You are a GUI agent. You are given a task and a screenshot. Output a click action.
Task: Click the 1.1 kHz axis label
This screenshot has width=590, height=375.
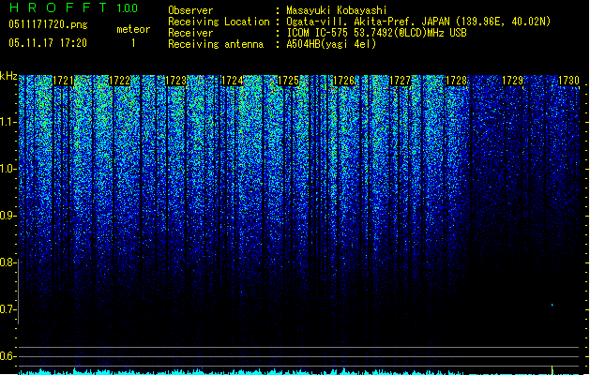(x=8, y=122)
